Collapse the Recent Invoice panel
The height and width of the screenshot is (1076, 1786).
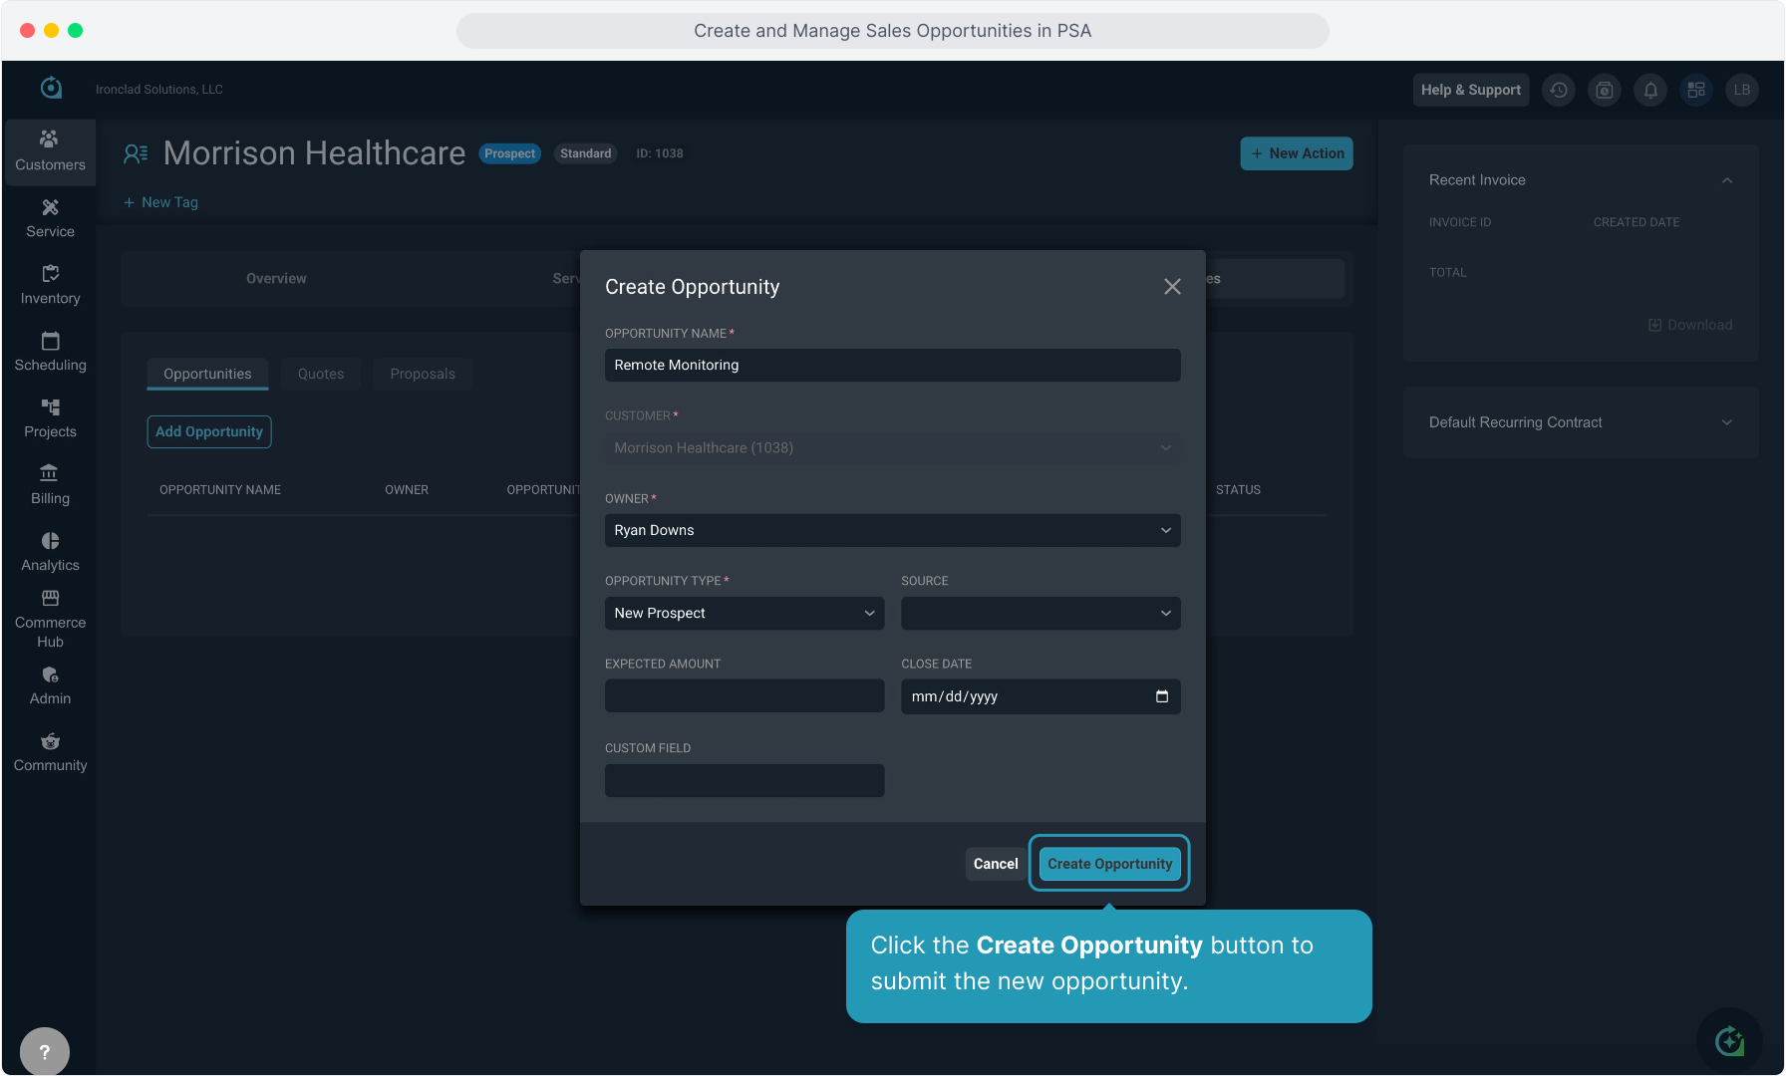(x=1726, y=180)
